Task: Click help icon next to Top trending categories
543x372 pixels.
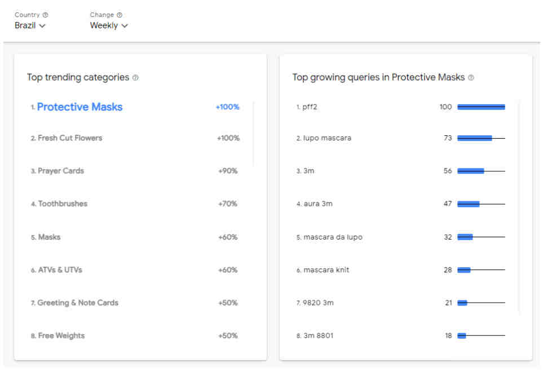Action: 135,78
